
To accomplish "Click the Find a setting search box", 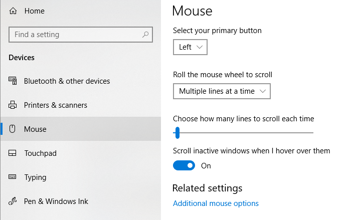I will (75, 35).
